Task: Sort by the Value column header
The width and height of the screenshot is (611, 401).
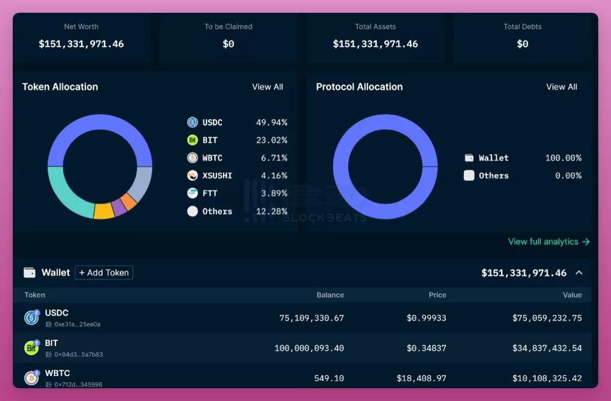Action: [572, 295]
